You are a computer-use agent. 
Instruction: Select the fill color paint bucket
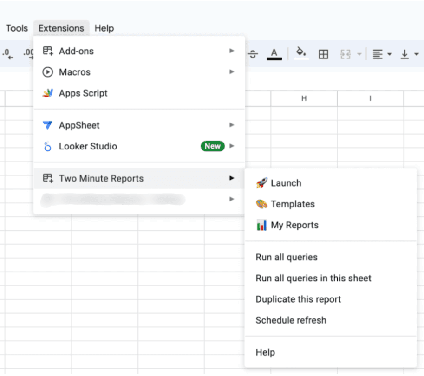point(301,54)
